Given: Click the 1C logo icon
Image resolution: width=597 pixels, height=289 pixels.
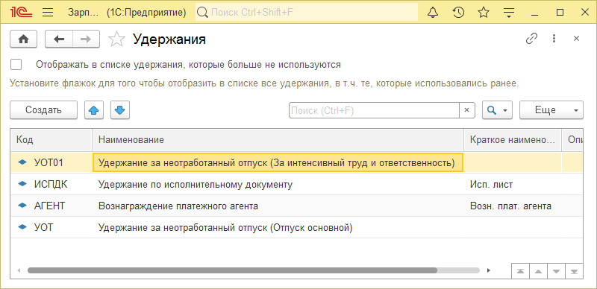Looking at the screenshot, I should (x=21, y=13).
